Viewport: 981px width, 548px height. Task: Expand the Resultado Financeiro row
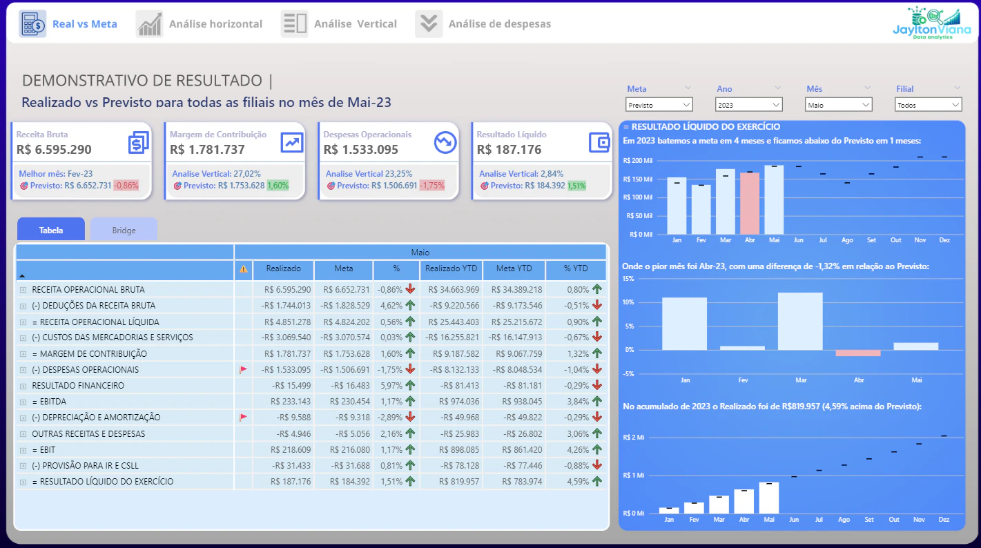pyautogui.click(x=23, y=386)
